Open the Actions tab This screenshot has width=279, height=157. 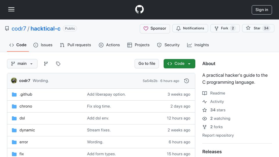(x=109, y=45)
